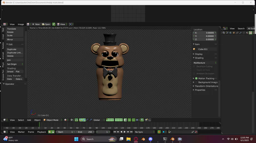Toggle proportional editing circle icon
Viewport: 256px width, 143px height.
[x=129, y=120]
